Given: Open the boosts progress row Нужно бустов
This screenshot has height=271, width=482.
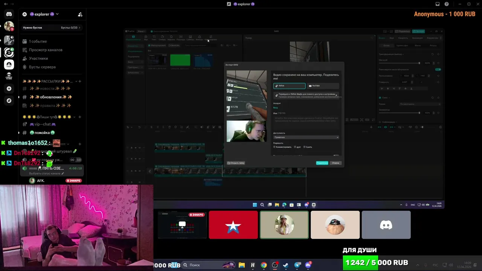Looking at the screenshot, I should (x=52, y=27).
